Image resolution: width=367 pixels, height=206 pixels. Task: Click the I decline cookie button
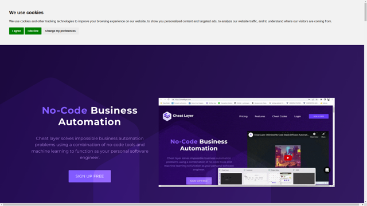coord(33,31)
